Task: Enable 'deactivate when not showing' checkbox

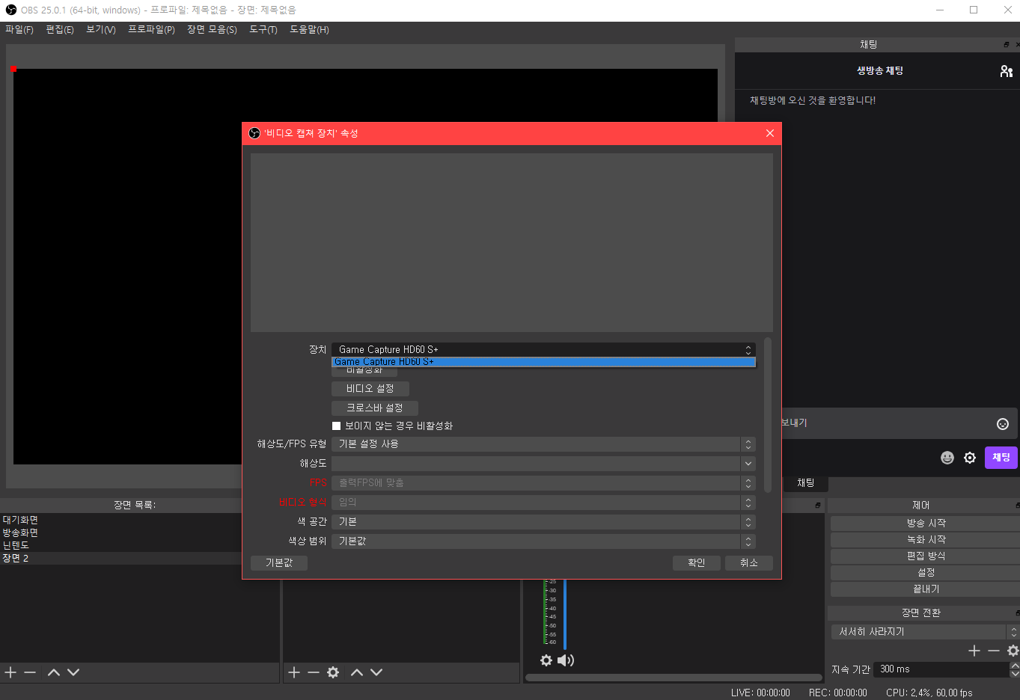Action: pyautogui.click(x=336, y=426)
